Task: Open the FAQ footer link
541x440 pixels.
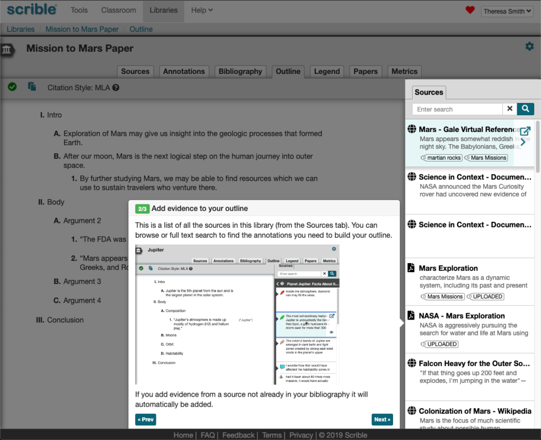Action: [208, 435]
